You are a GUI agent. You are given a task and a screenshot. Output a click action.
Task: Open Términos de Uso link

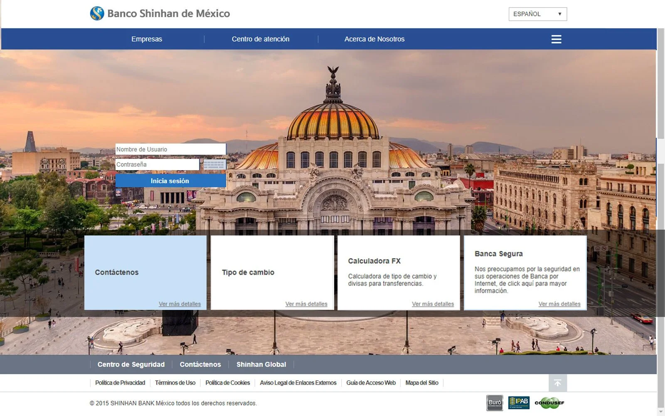[175, 383]
